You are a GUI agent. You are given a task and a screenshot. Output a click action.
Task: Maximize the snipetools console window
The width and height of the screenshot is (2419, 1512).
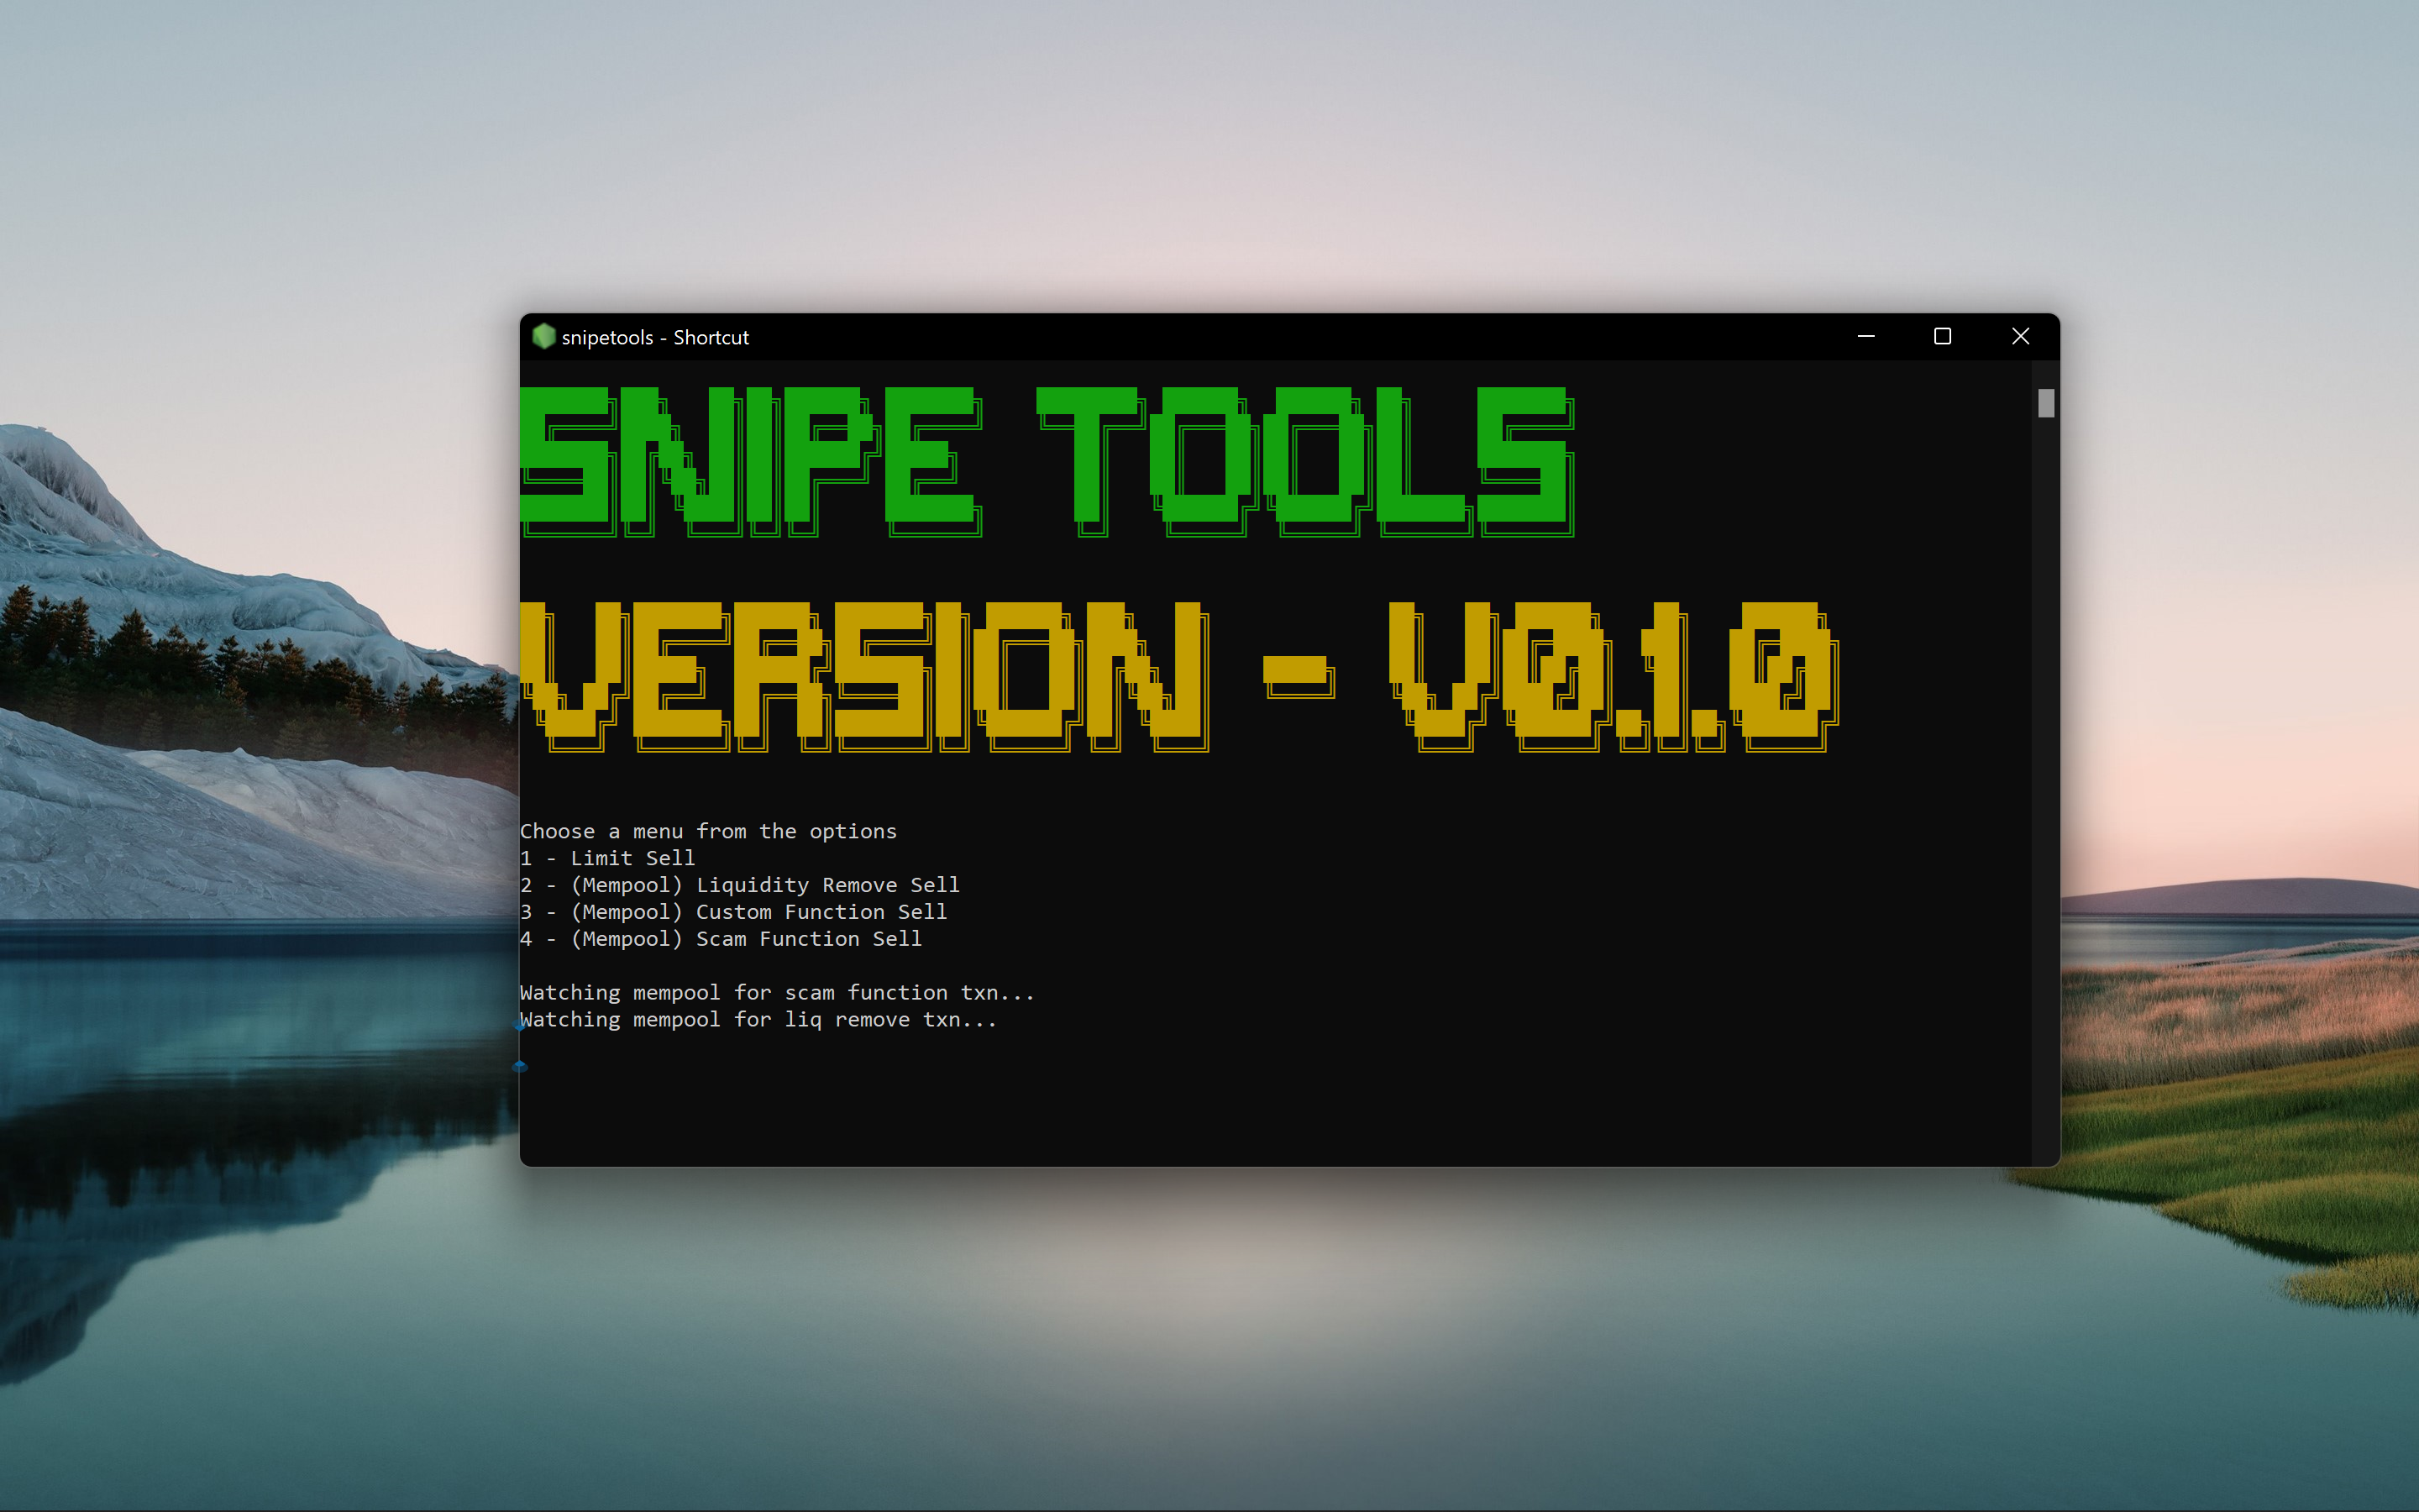tap(1942, 336)
